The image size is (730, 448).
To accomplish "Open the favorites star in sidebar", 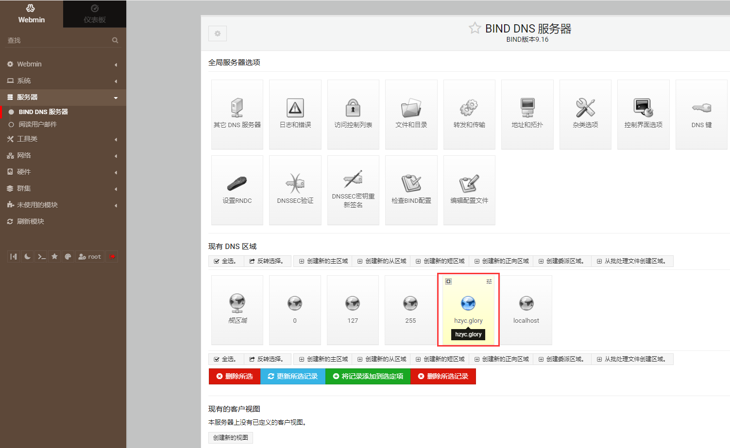I will [x=54, y=257].
